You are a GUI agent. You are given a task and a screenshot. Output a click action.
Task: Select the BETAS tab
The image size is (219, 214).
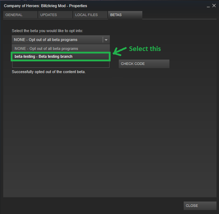pos(125,15)
